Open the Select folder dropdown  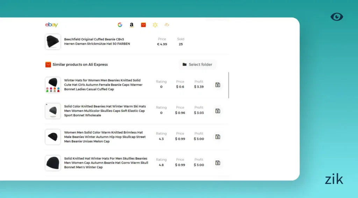pyautogui.click(x=198, y=64)
